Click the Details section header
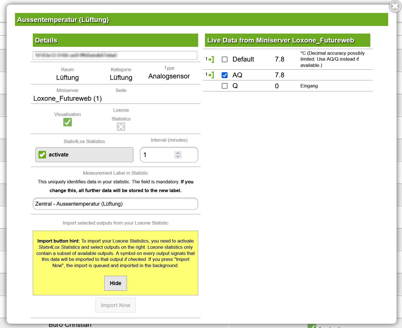The image size is (402, 328). tap(115, 40)
